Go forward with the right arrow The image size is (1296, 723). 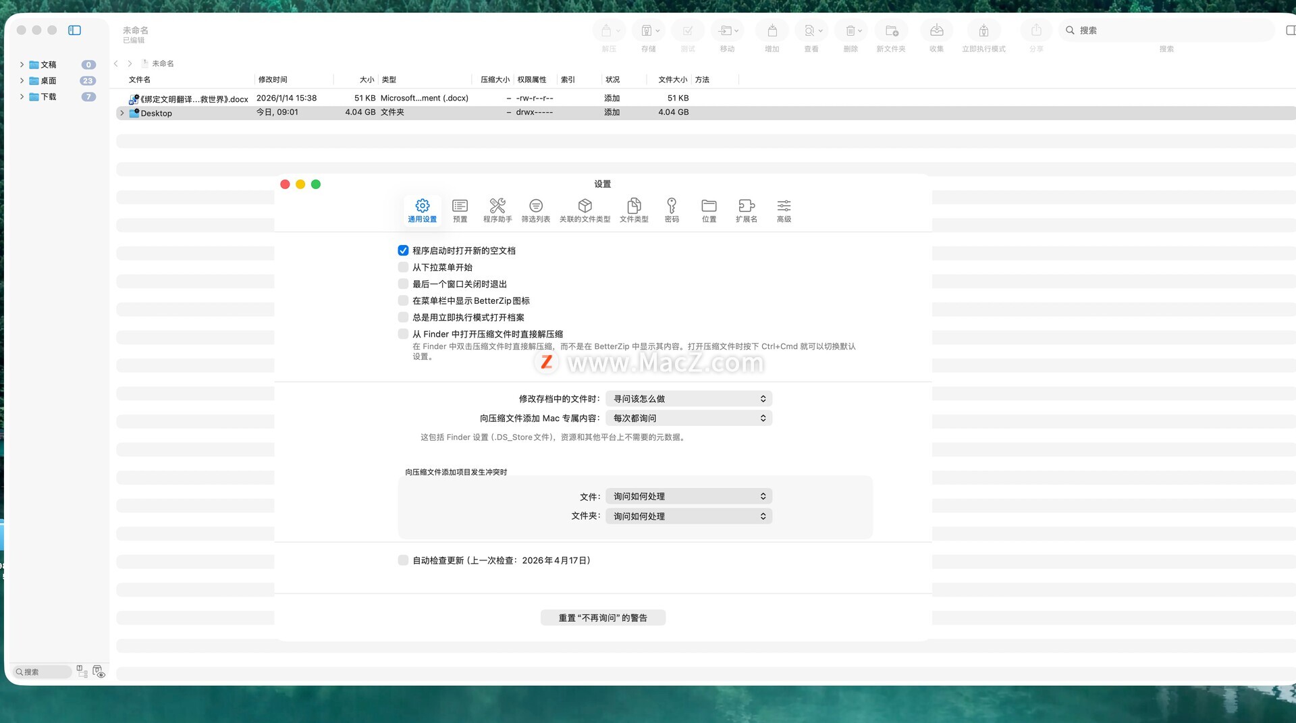coord(130,63)
